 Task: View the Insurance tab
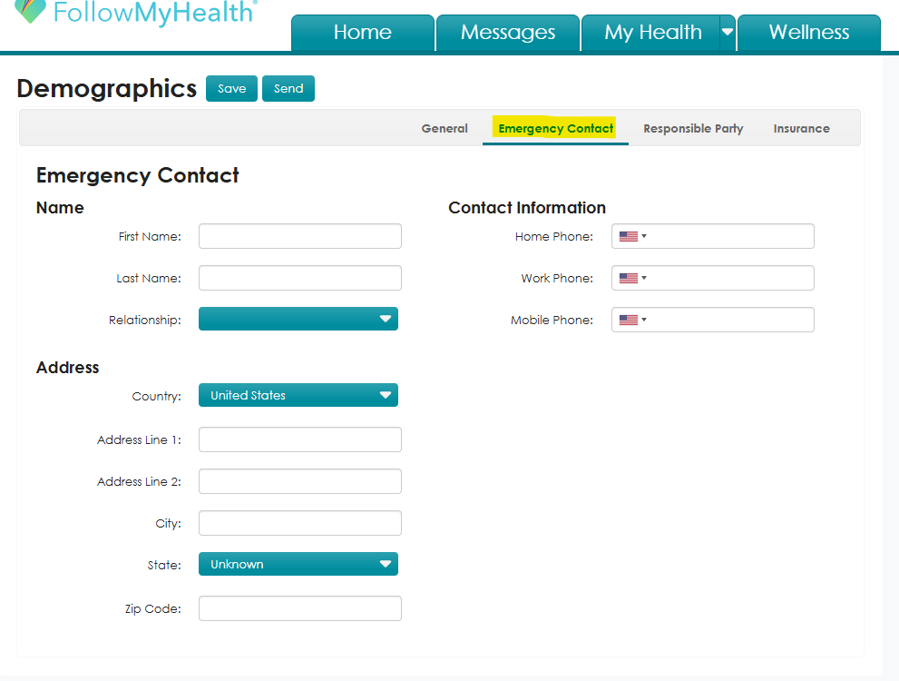[801, 128]
